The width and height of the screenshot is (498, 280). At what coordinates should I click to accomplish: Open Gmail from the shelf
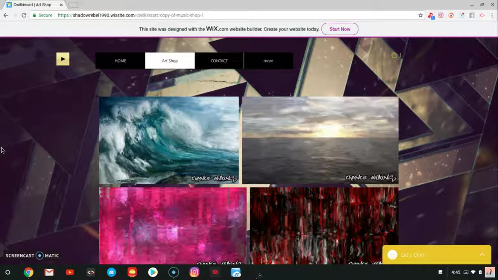point(49,272)
